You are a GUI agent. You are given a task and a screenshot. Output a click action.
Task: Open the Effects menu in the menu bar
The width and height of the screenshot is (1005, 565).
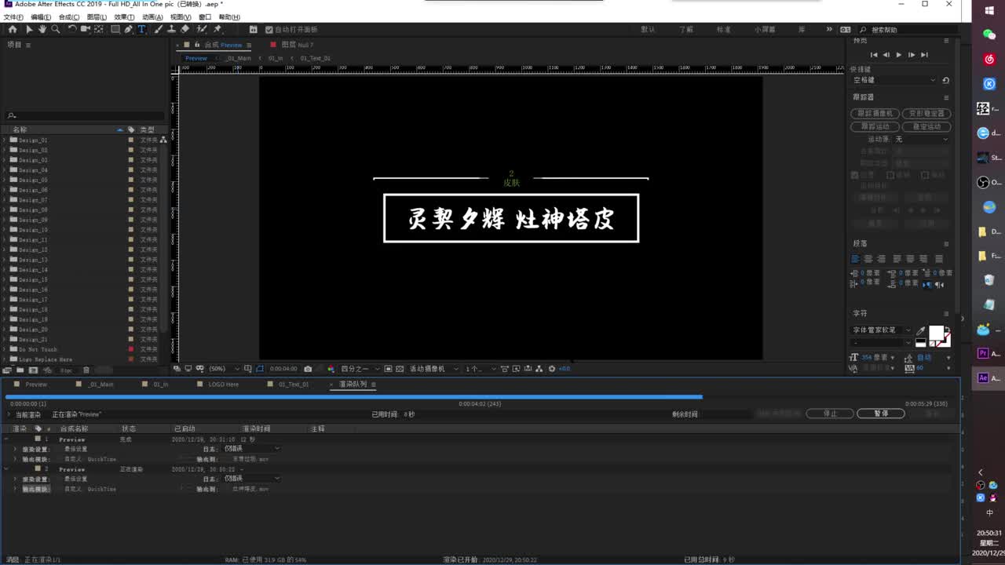(x=122, y=16)
